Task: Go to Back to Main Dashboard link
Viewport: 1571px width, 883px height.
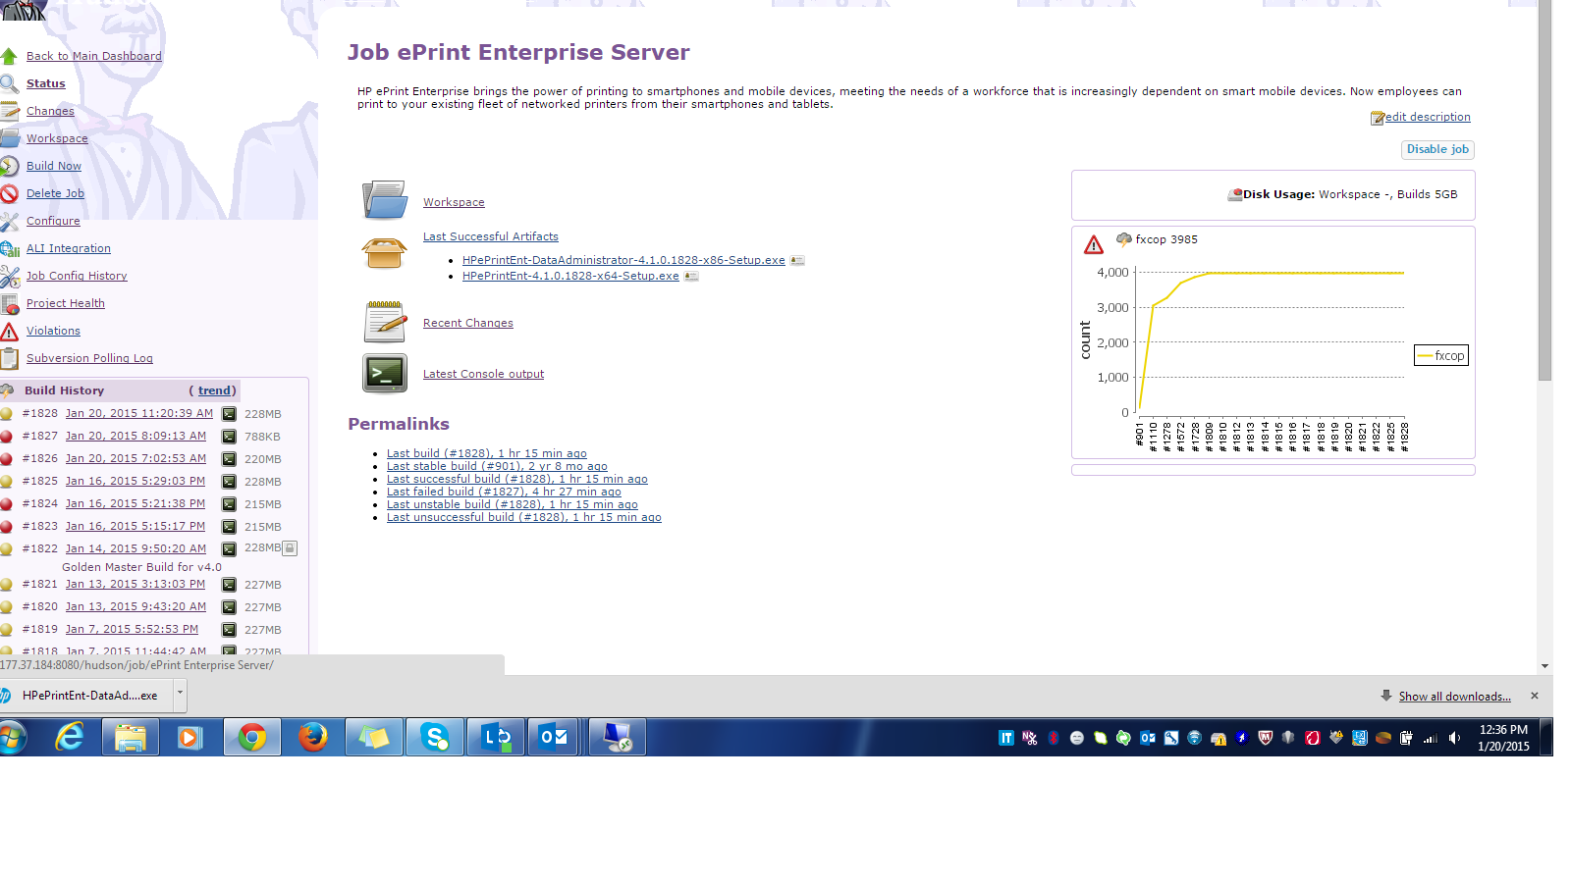Action: [x=94, y=56]
